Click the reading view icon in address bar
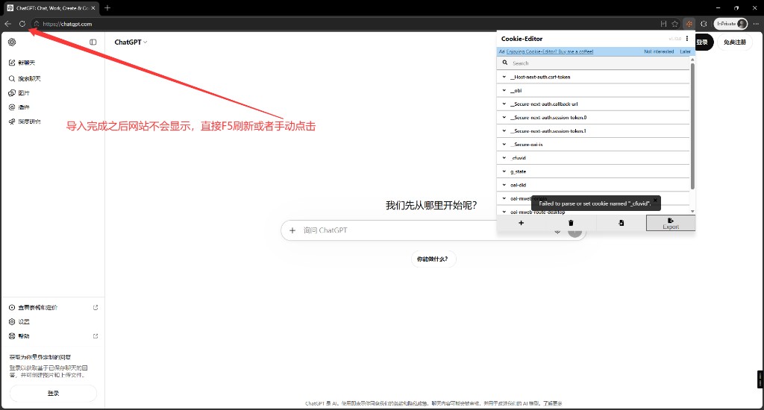The height and width of the screenshot is (410, 764). pos(663,23)
